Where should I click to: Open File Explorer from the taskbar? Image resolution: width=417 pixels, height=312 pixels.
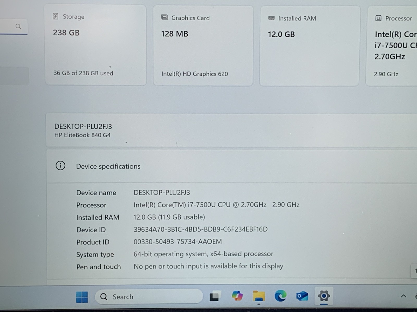pos(259,296)
